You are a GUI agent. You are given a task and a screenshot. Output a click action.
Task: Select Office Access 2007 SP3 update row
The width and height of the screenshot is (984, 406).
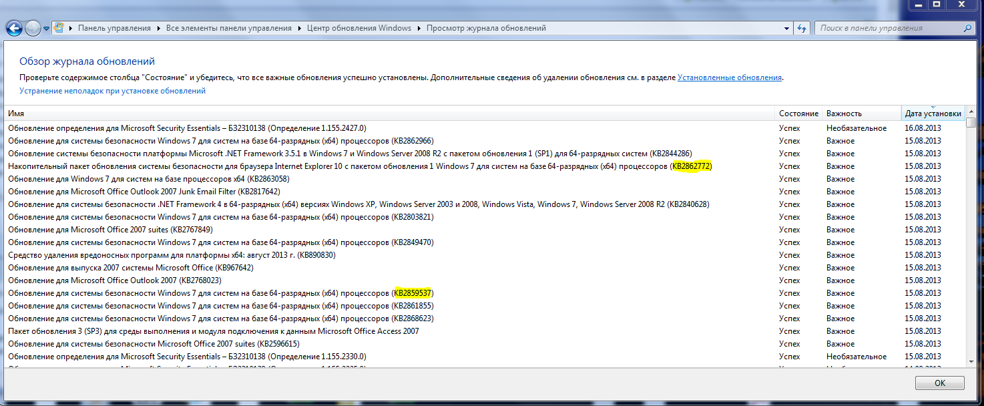tap(485, 331)
